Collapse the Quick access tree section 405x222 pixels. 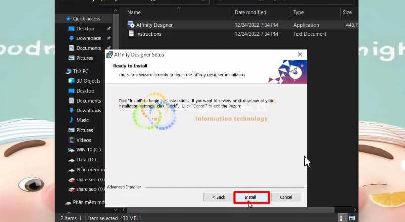point(62,19)
